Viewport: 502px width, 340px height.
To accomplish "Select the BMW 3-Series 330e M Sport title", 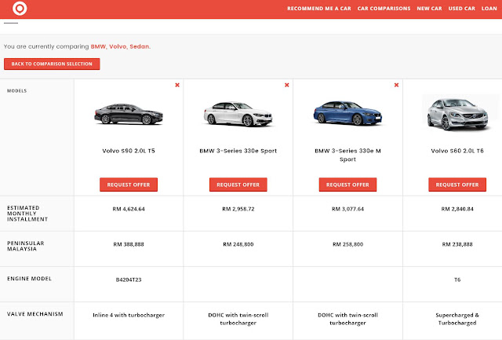I will pyautogui.click(x=347, y=155).
